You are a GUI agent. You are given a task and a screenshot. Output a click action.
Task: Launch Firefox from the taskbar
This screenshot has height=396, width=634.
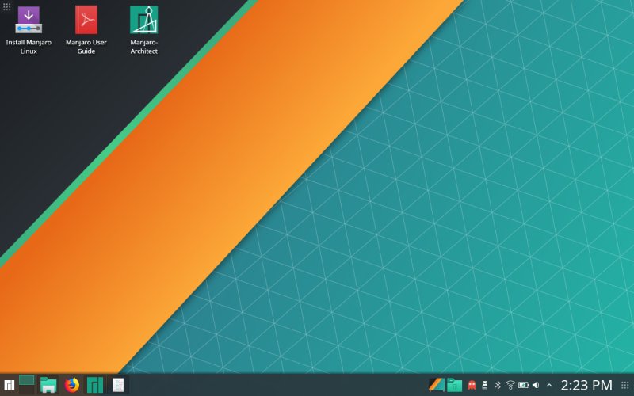coord(72,385)
